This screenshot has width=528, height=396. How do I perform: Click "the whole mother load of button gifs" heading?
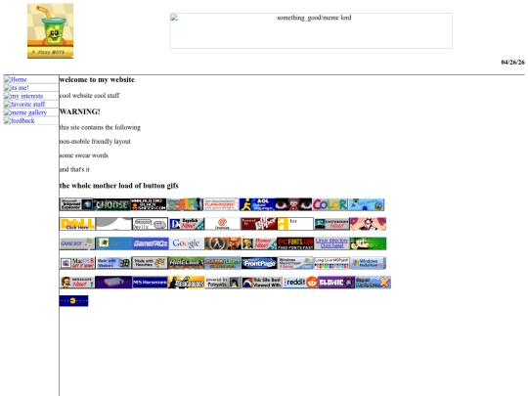click(x=119, y=186)
